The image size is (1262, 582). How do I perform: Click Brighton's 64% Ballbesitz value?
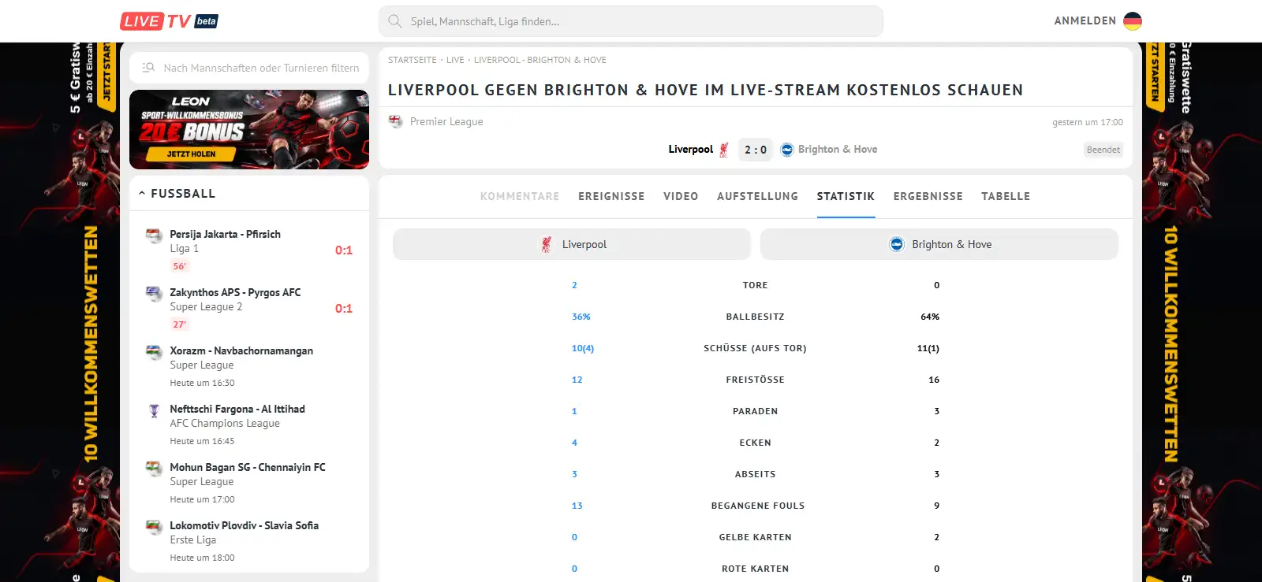[x=930, y=317]
